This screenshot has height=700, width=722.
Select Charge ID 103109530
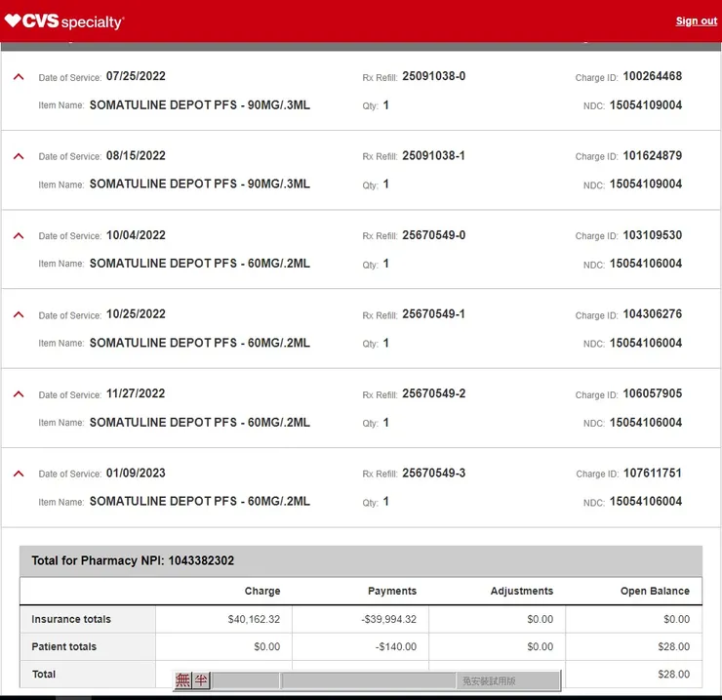[653, 235]
